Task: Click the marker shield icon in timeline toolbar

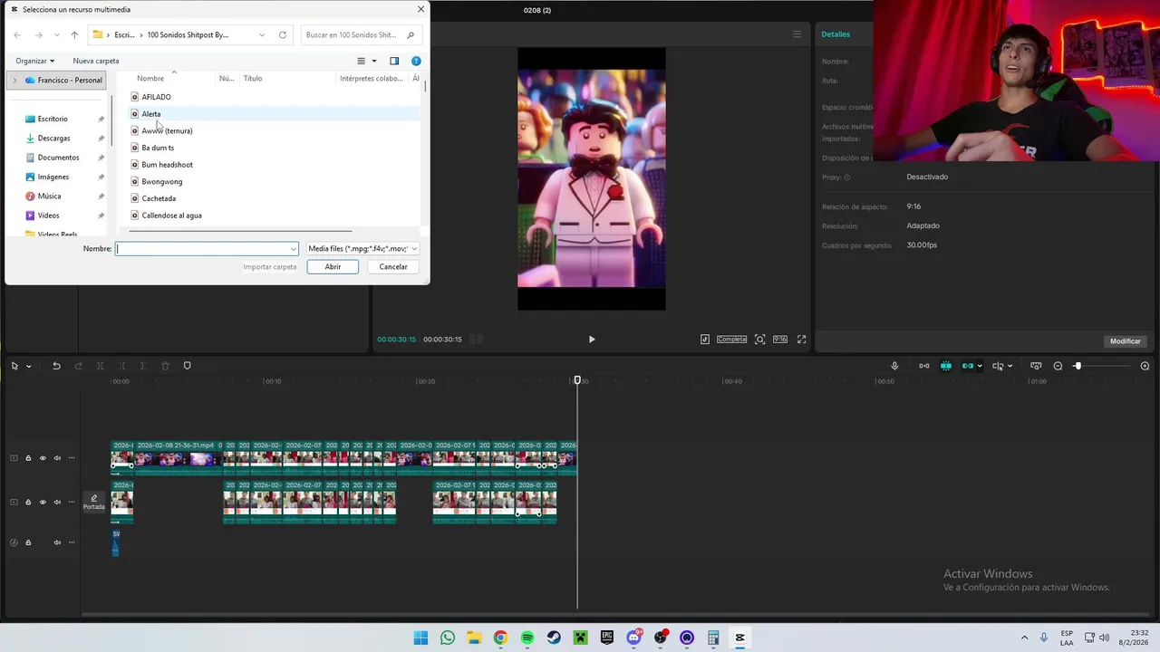Action: click(188, 366)
